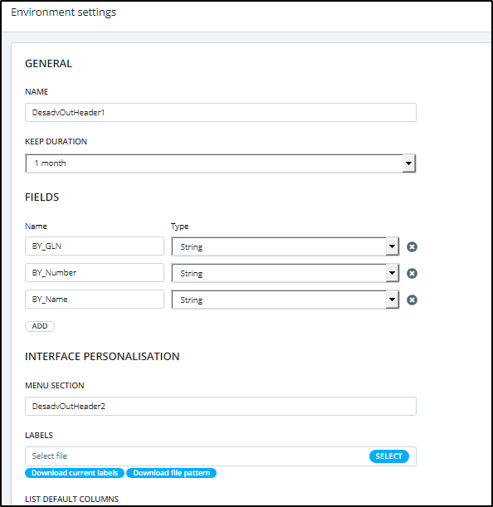Click the Menu Section field with DesadvOutHeader2
The width and height of the screenshot is (493, 507).
tap(221, 406)
